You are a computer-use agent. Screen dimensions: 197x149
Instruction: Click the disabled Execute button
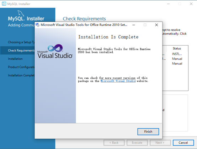pyautogui.click(x=137, y=143)
